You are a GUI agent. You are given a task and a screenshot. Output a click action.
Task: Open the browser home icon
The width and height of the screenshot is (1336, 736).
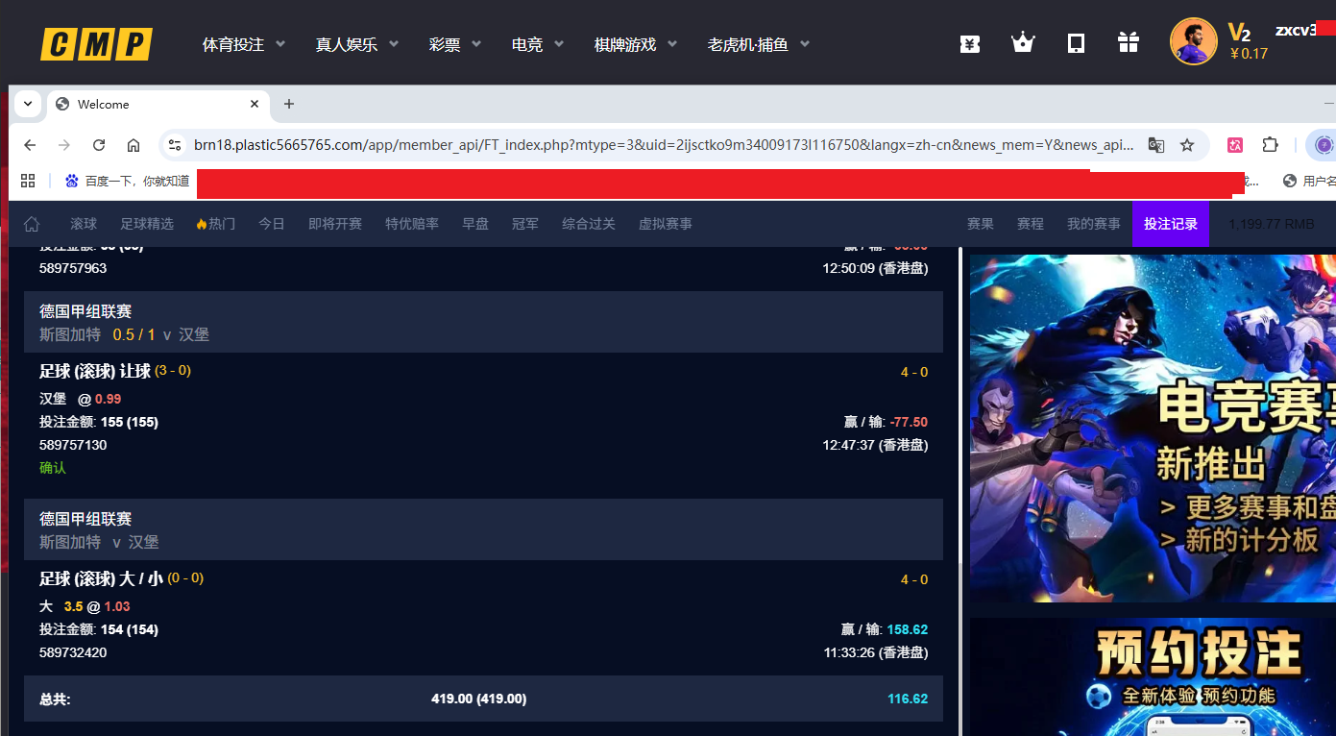134,144
